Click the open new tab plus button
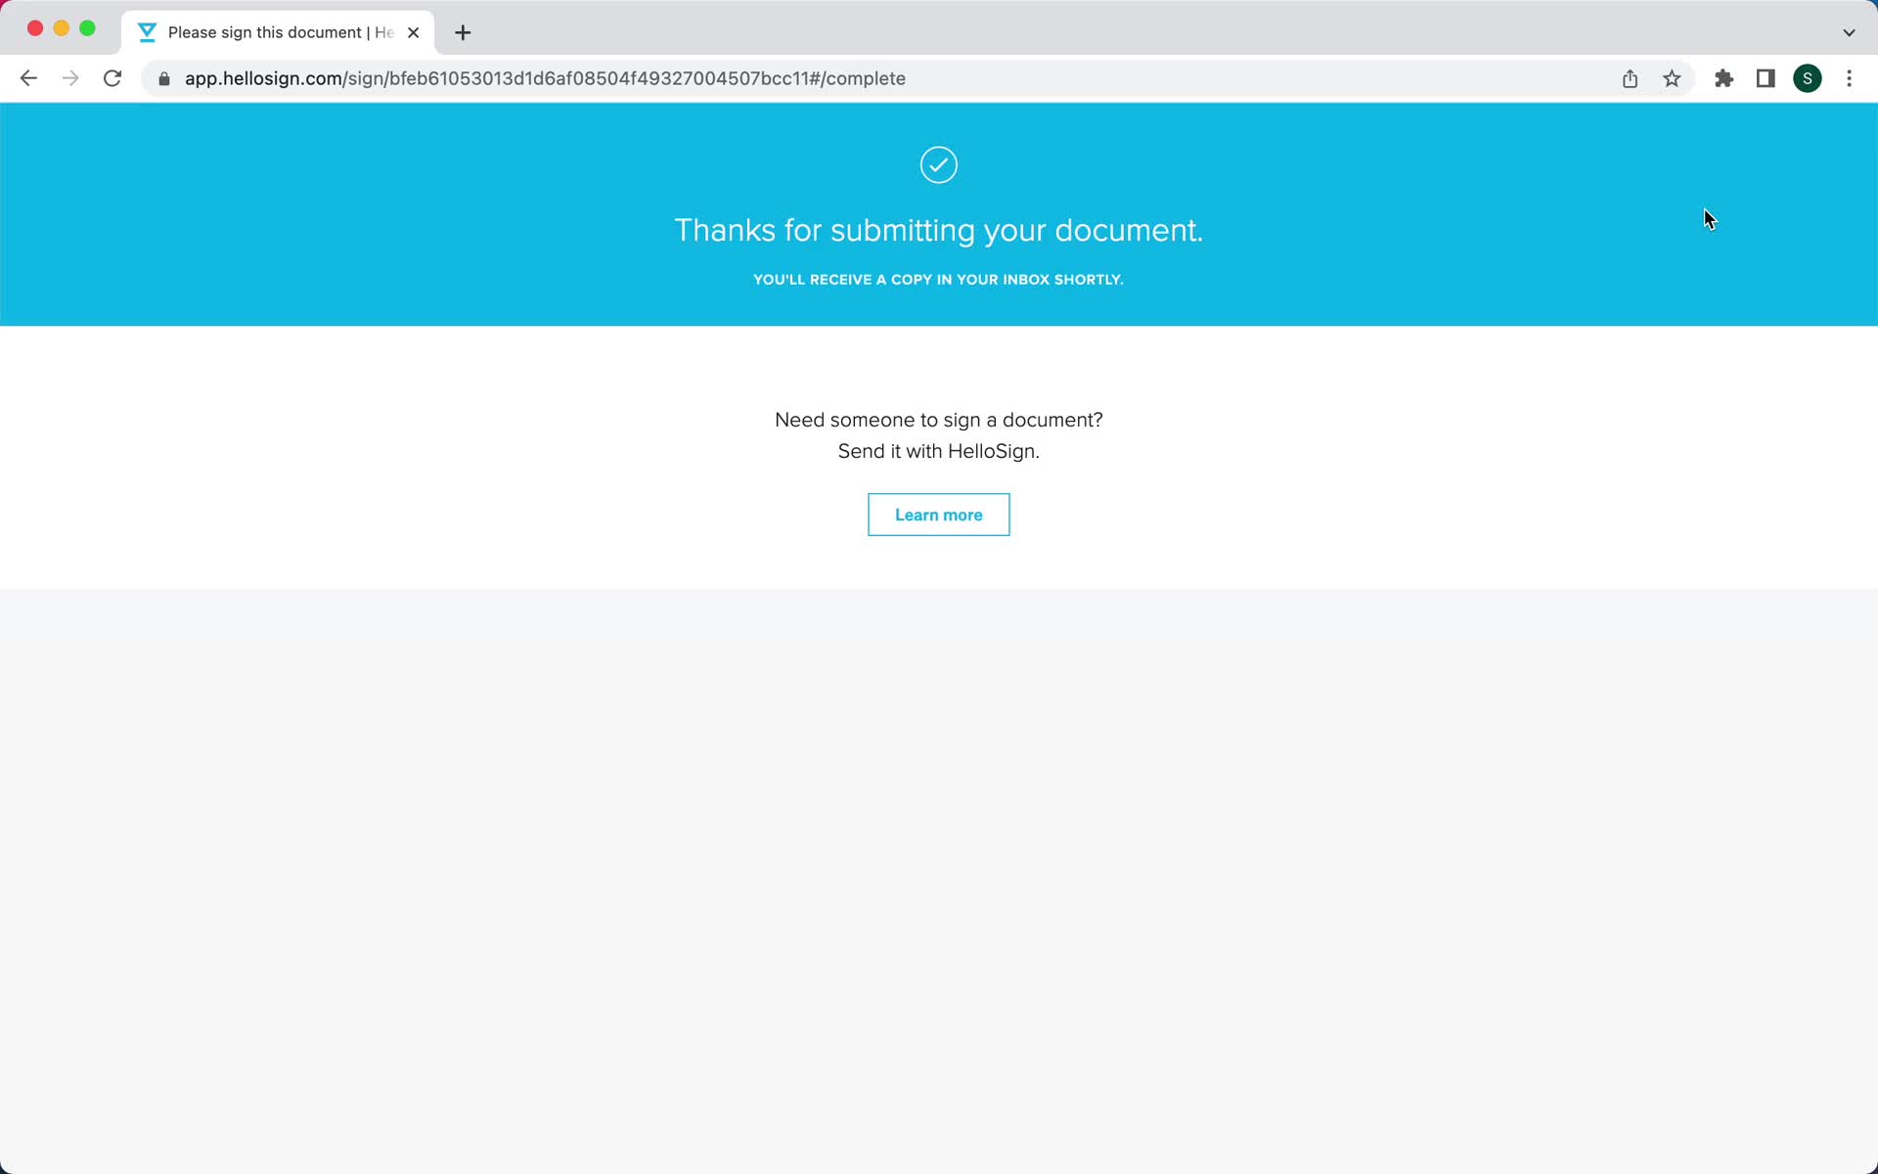1878x1174 pixels. pos(463,29)
